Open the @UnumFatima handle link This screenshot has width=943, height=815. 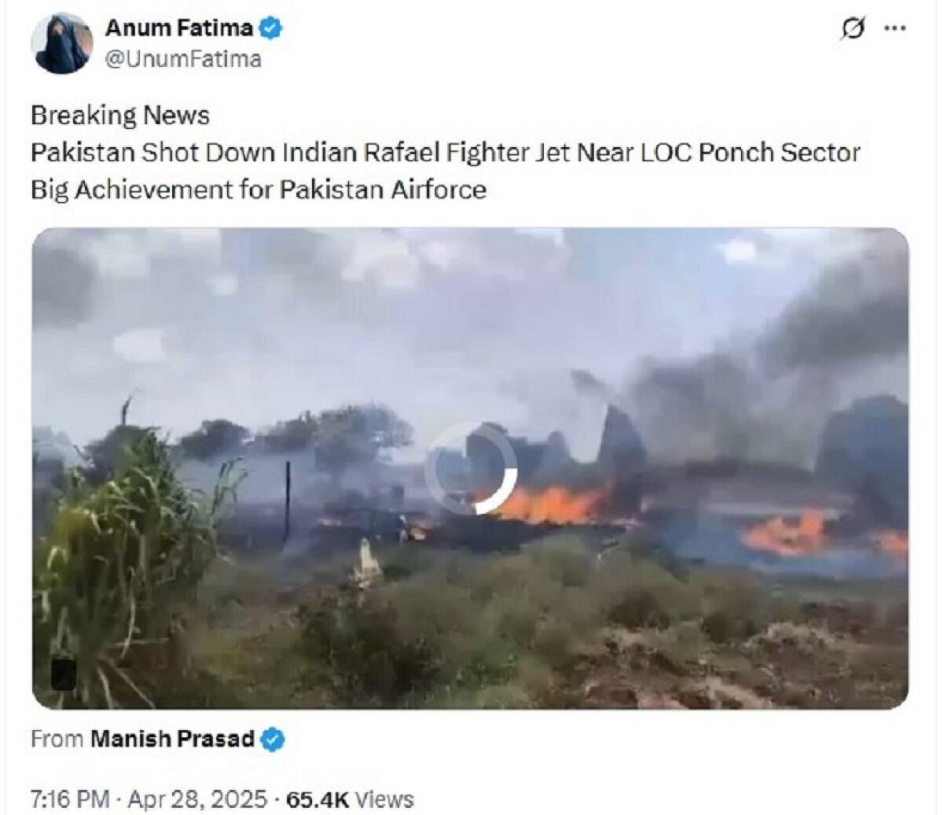pos(183,60)
